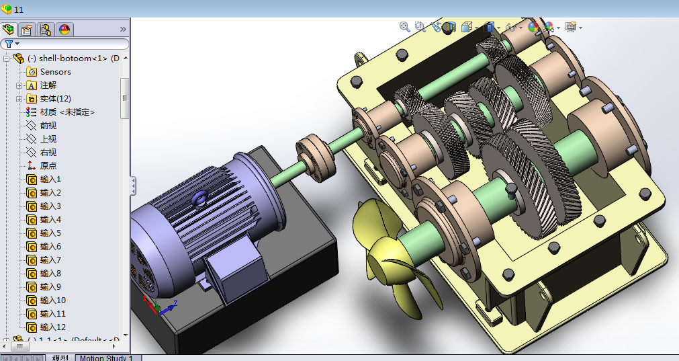Image resolution: width=679 pixels, height=361 pixels.
Task: Select the shell-botoom<1> part icon
Action: (x=19, y=58)
